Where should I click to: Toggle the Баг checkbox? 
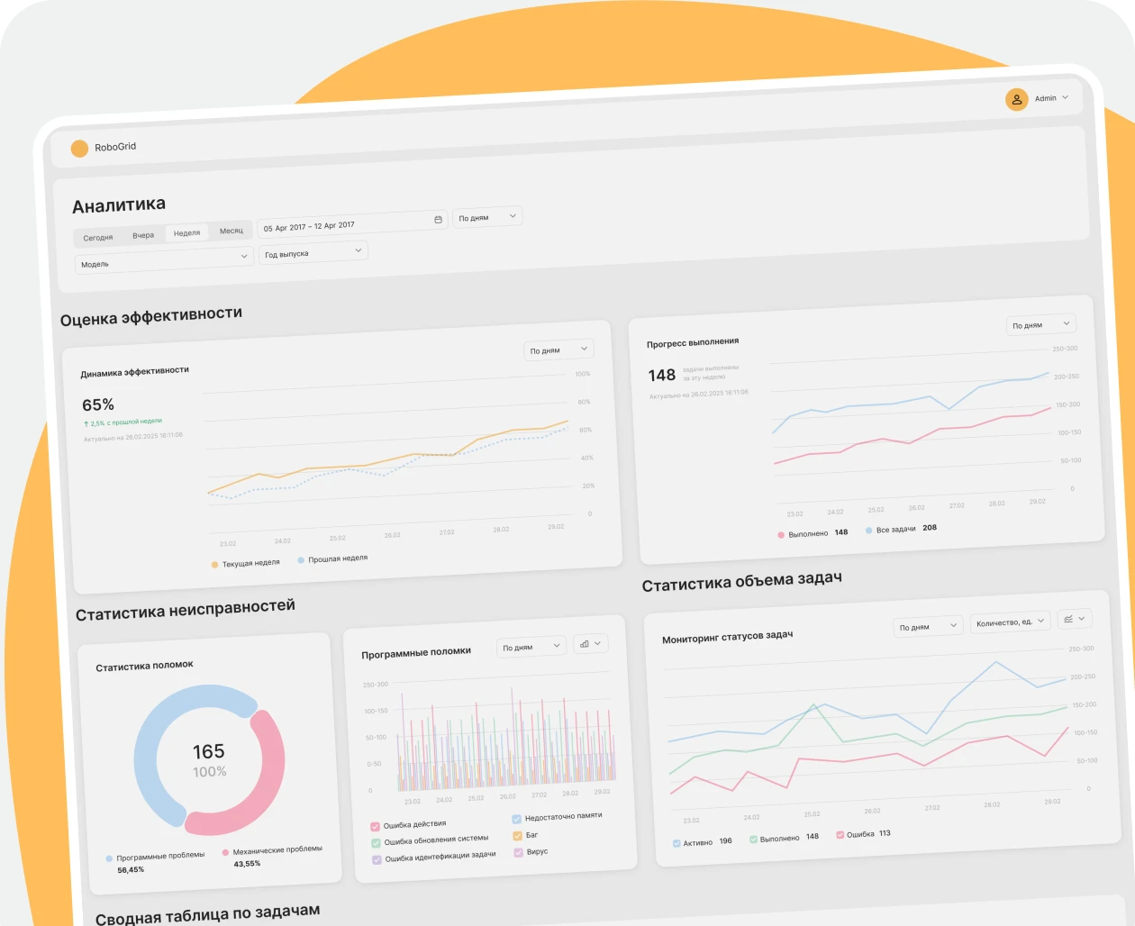coord(517,836)
